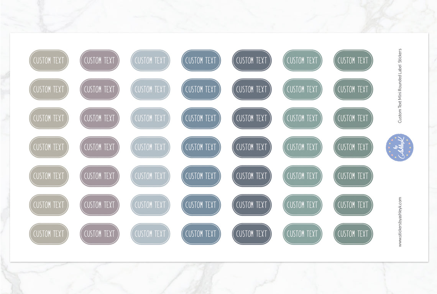Click the dark slate sticker in the top row

point(251,60)
